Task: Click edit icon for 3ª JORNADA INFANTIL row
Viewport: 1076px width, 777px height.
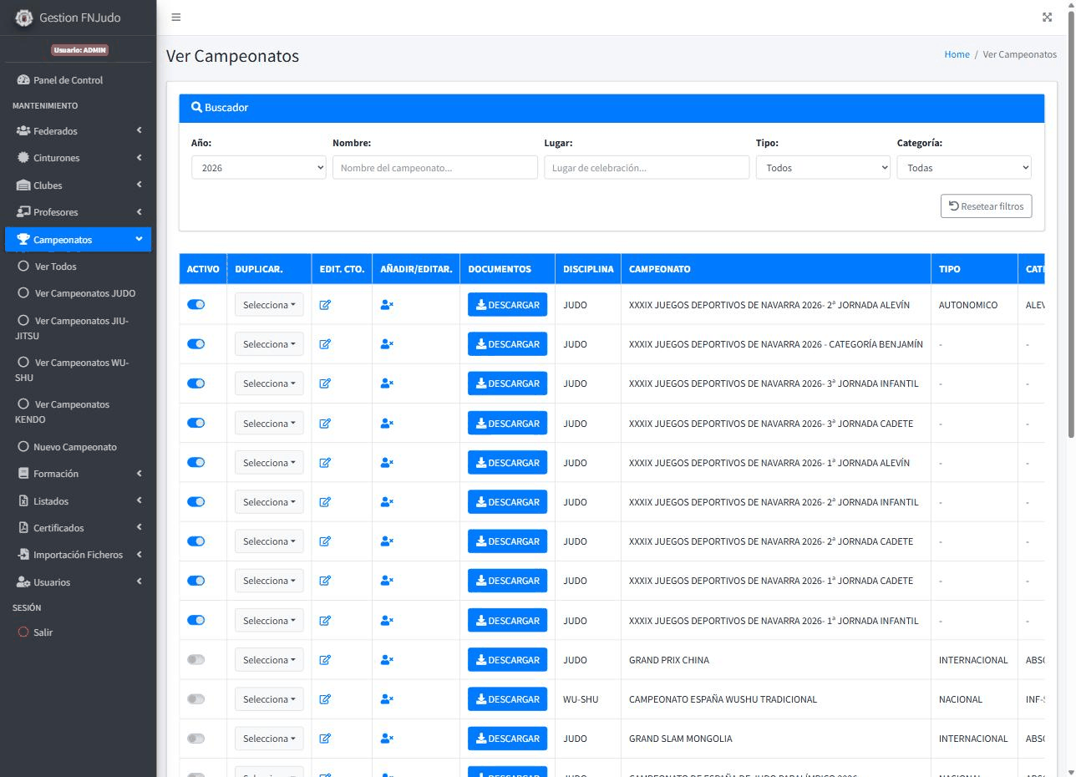Action: (325, 383)
